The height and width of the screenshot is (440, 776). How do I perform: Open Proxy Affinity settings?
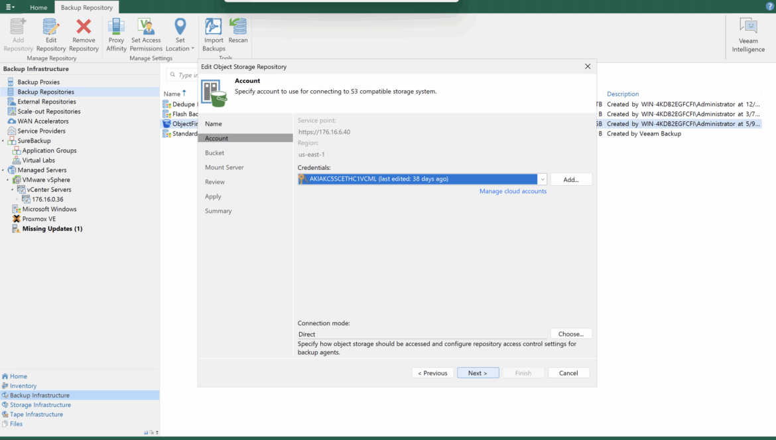tap(116, 35)
